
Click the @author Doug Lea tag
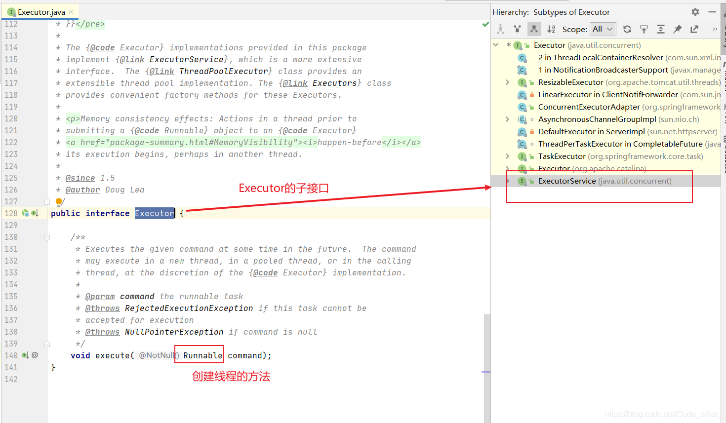click(x=105, y=190)
